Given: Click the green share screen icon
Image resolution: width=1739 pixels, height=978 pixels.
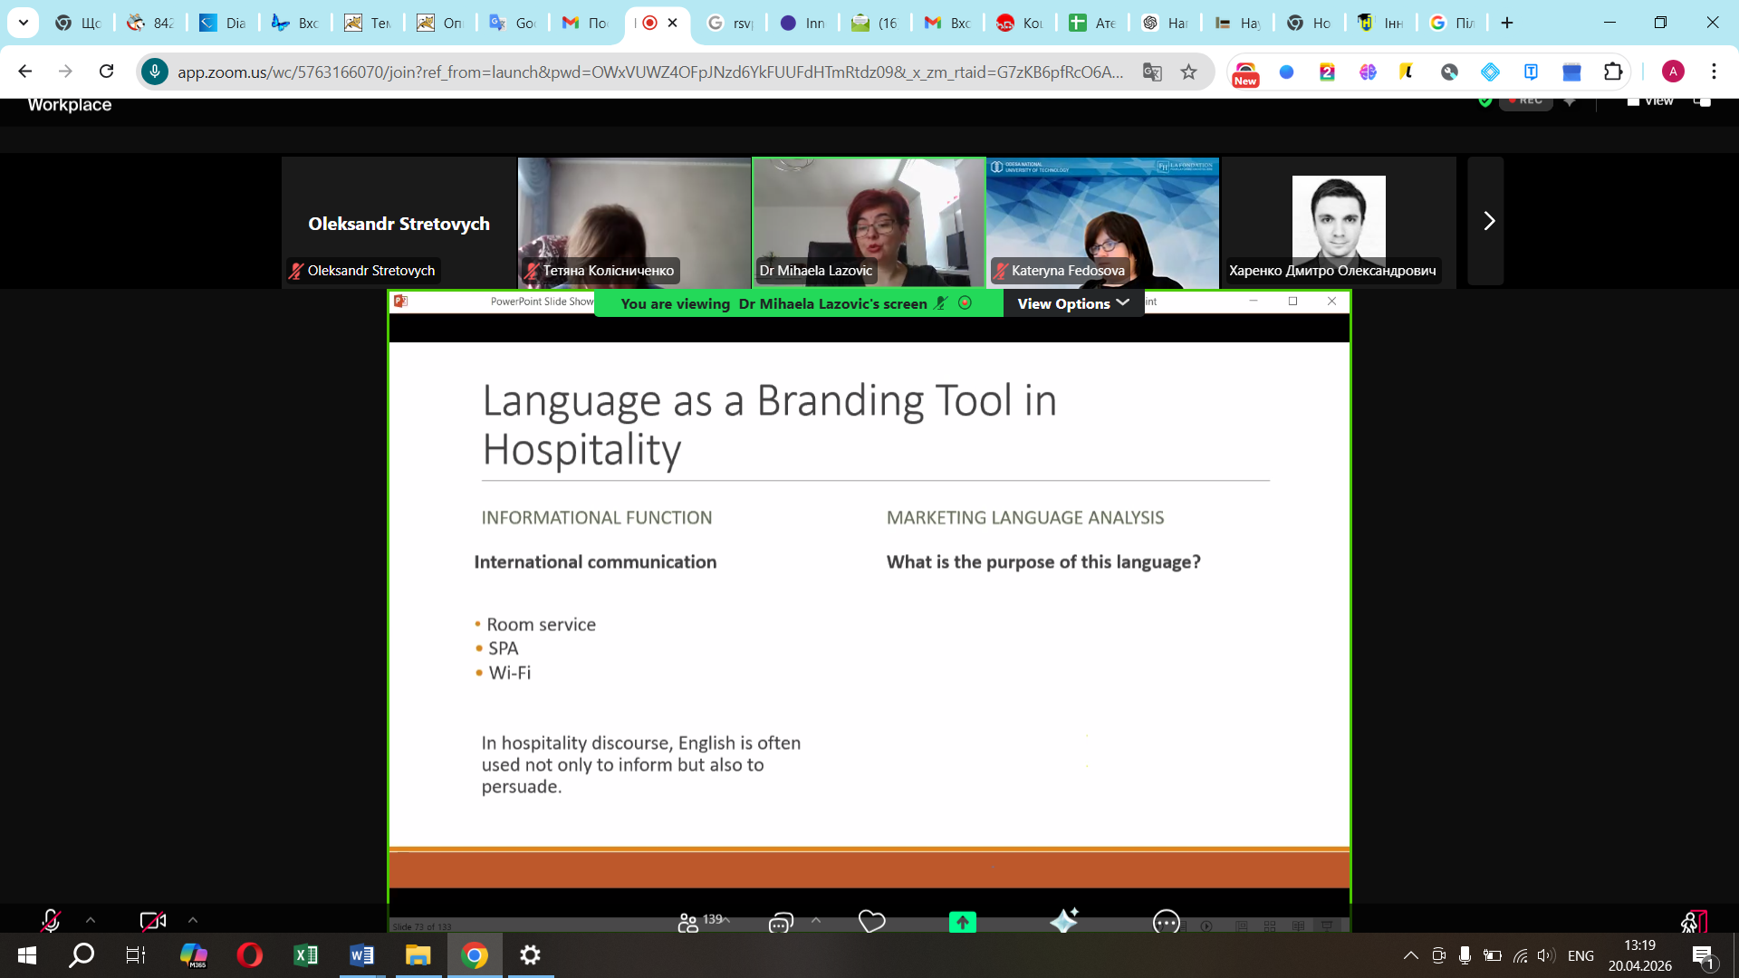Looking at the screenshot, I should point(962,921).
